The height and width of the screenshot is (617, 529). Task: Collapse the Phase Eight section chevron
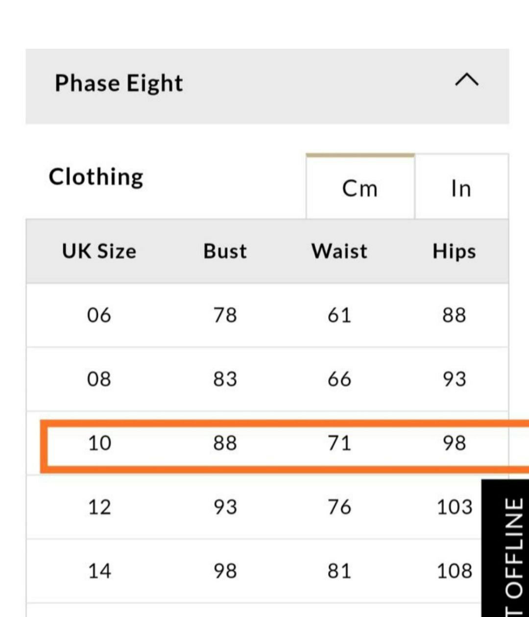(x=467, y=80)
